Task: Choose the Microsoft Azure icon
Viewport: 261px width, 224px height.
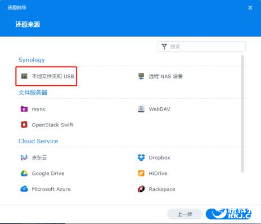Action: coord(24,189)
